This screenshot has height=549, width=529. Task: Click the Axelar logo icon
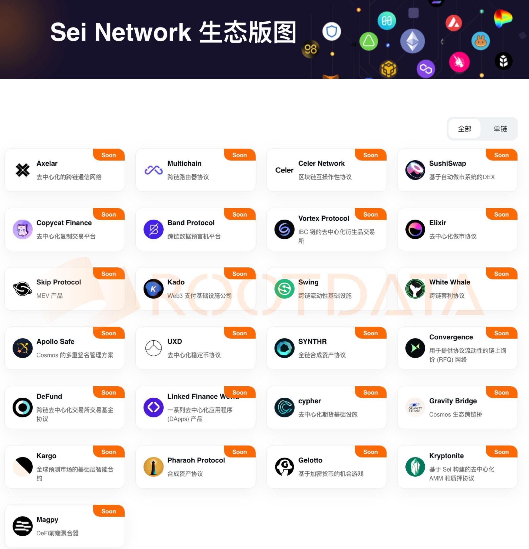click(x=22, y=170)
